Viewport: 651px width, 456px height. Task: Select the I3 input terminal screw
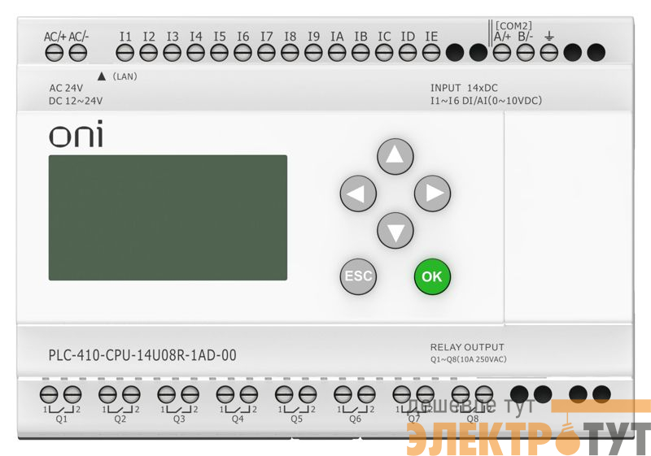pyautogui.click(x=173, y=53)
